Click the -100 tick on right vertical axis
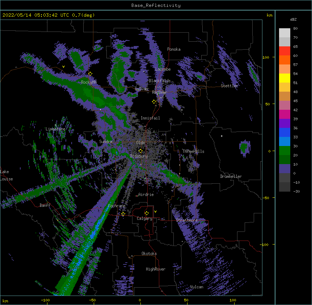Viewport: 312px width, 305px height. click(264, 245)
